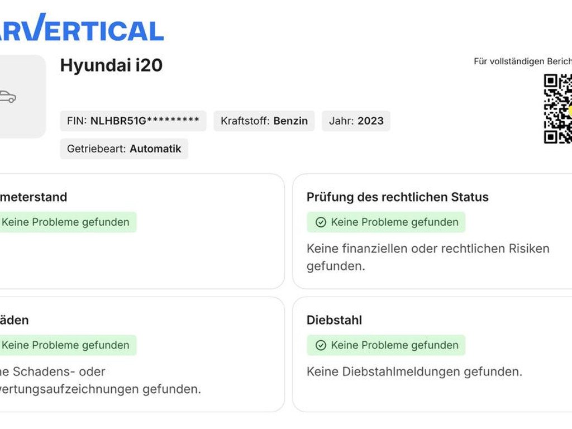Click the QR code for full report
572x429 pixels.
[x=558, y=109]
